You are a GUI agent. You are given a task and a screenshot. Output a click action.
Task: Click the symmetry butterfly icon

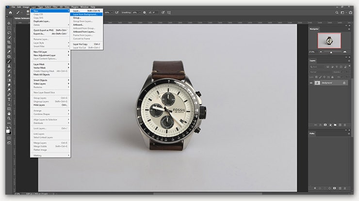tap(169, 13)
